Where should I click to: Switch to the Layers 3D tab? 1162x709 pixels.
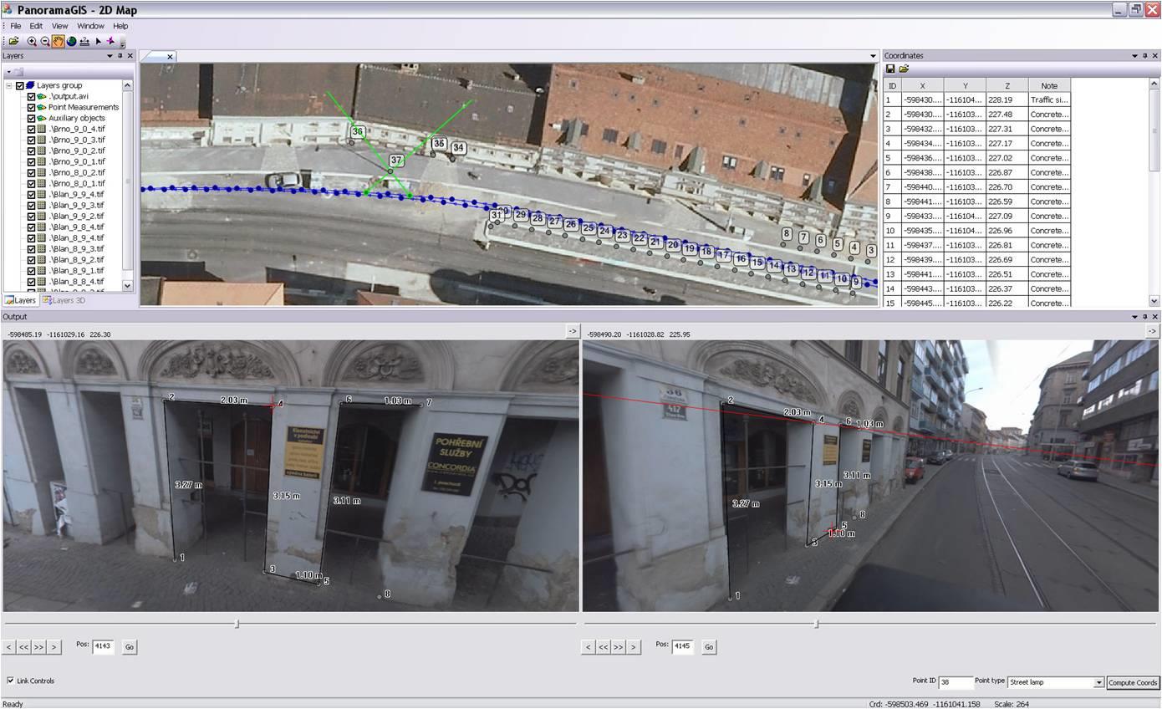point(64,300)
